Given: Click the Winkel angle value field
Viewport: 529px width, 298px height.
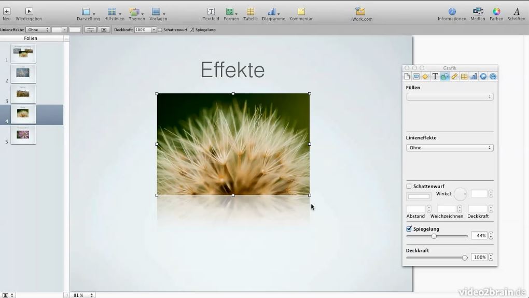Looking at the screenshot, I should tap(479, 194).
